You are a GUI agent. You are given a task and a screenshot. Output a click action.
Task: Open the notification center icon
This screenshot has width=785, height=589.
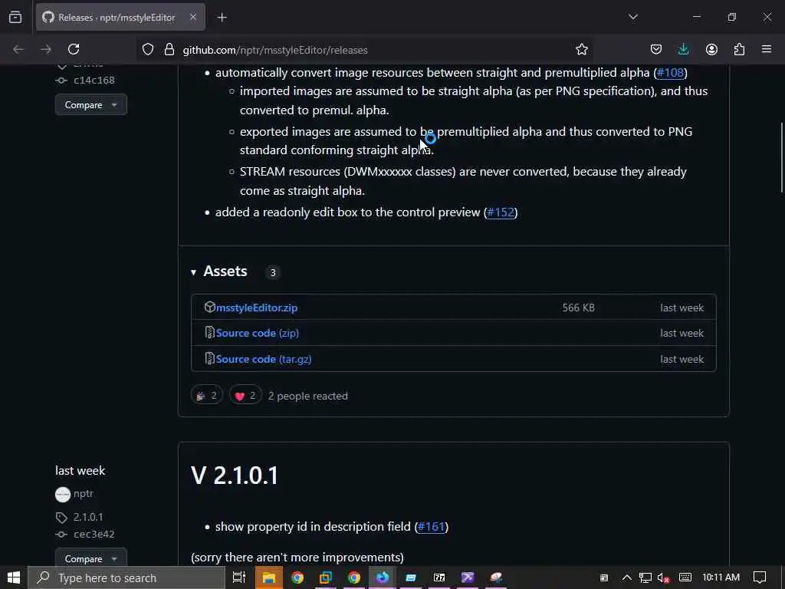pyautogui.click(x=760, y=577)
